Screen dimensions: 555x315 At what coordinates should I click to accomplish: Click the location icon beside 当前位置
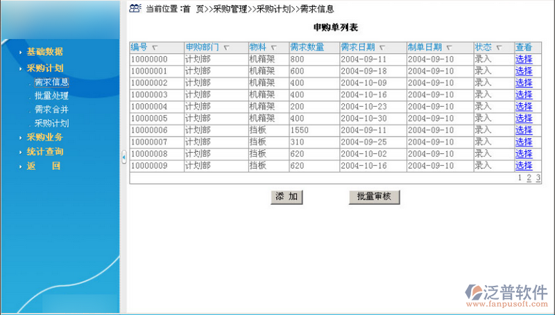[x=135, y=8]
